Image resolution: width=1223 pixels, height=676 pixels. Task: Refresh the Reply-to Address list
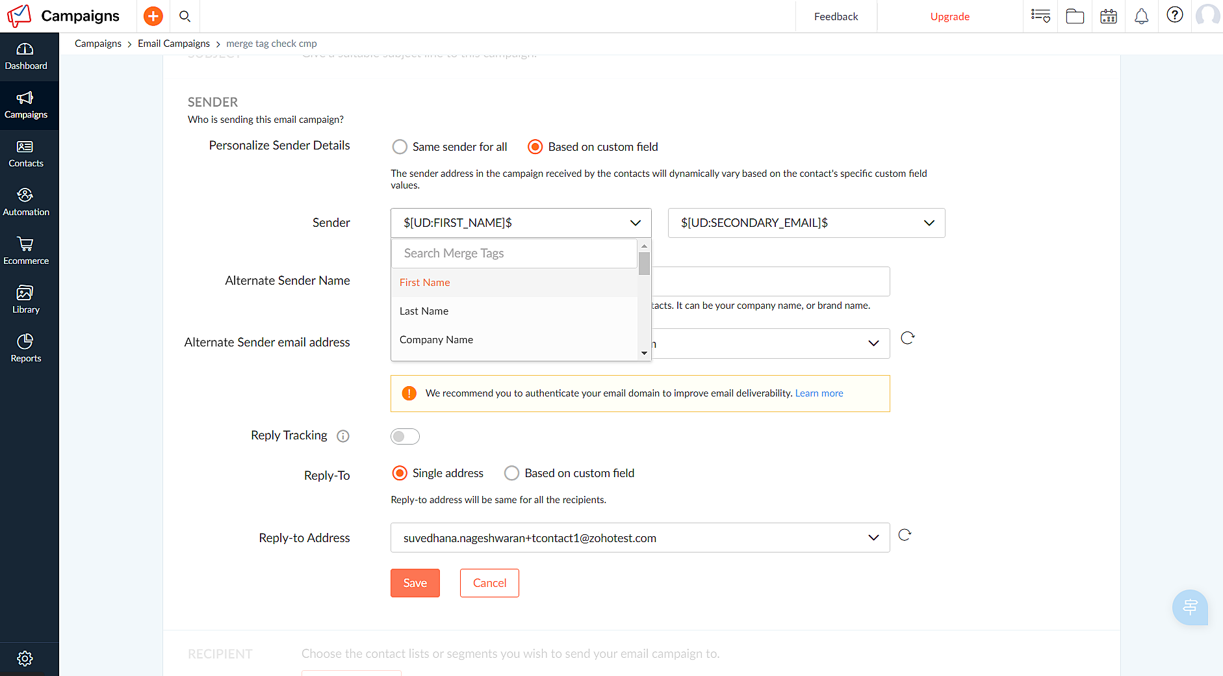[905, 535]
